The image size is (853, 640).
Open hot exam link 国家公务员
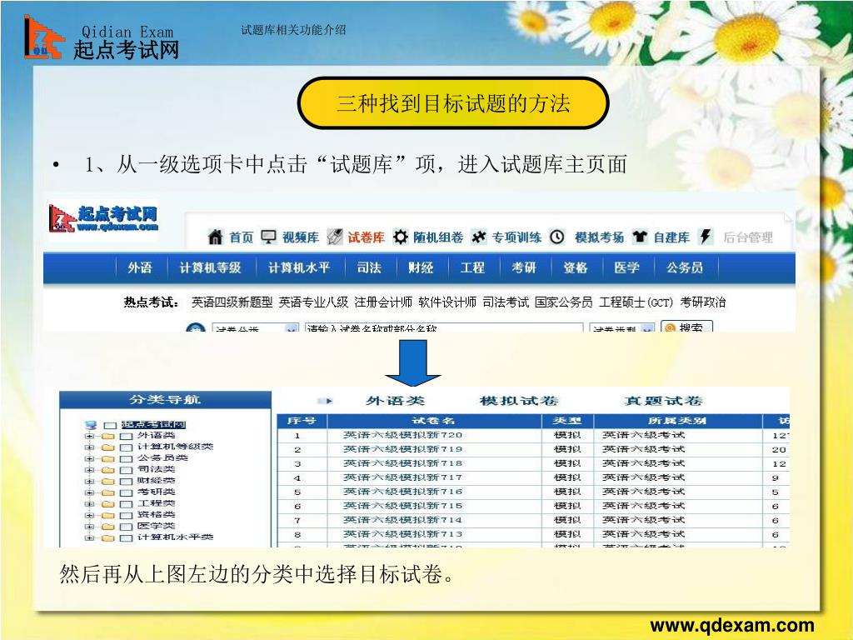(x=564, y=302)
